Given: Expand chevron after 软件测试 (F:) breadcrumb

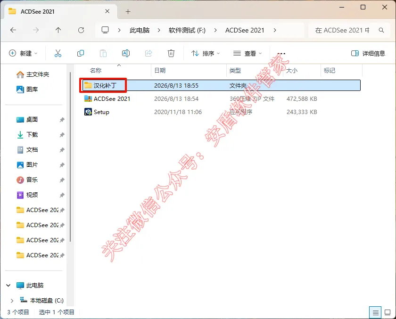Looking at the screenshot, I should point(215,30).
